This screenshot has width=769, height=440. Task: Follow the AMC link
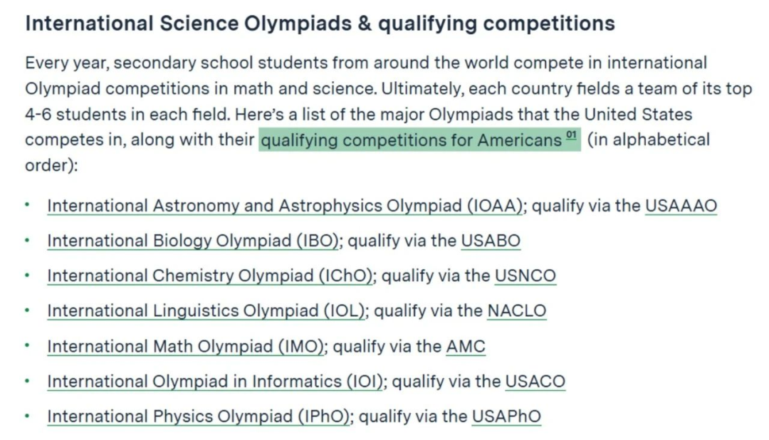point(466,346)
